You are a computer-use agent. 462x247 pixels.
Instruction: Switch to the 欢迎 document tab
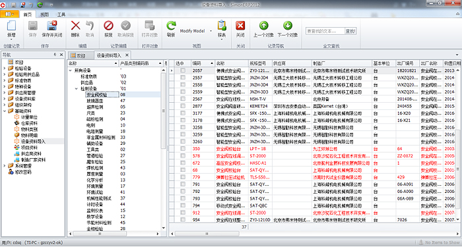tap(81, 55)
